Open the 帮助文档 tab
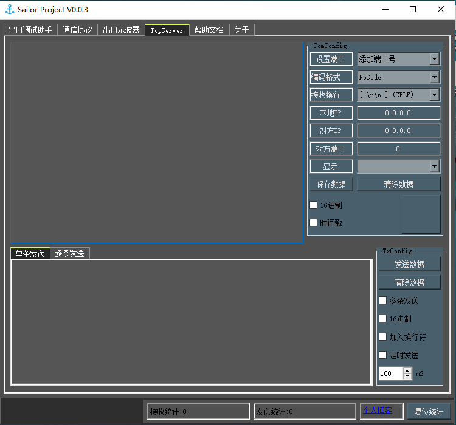 209,30
